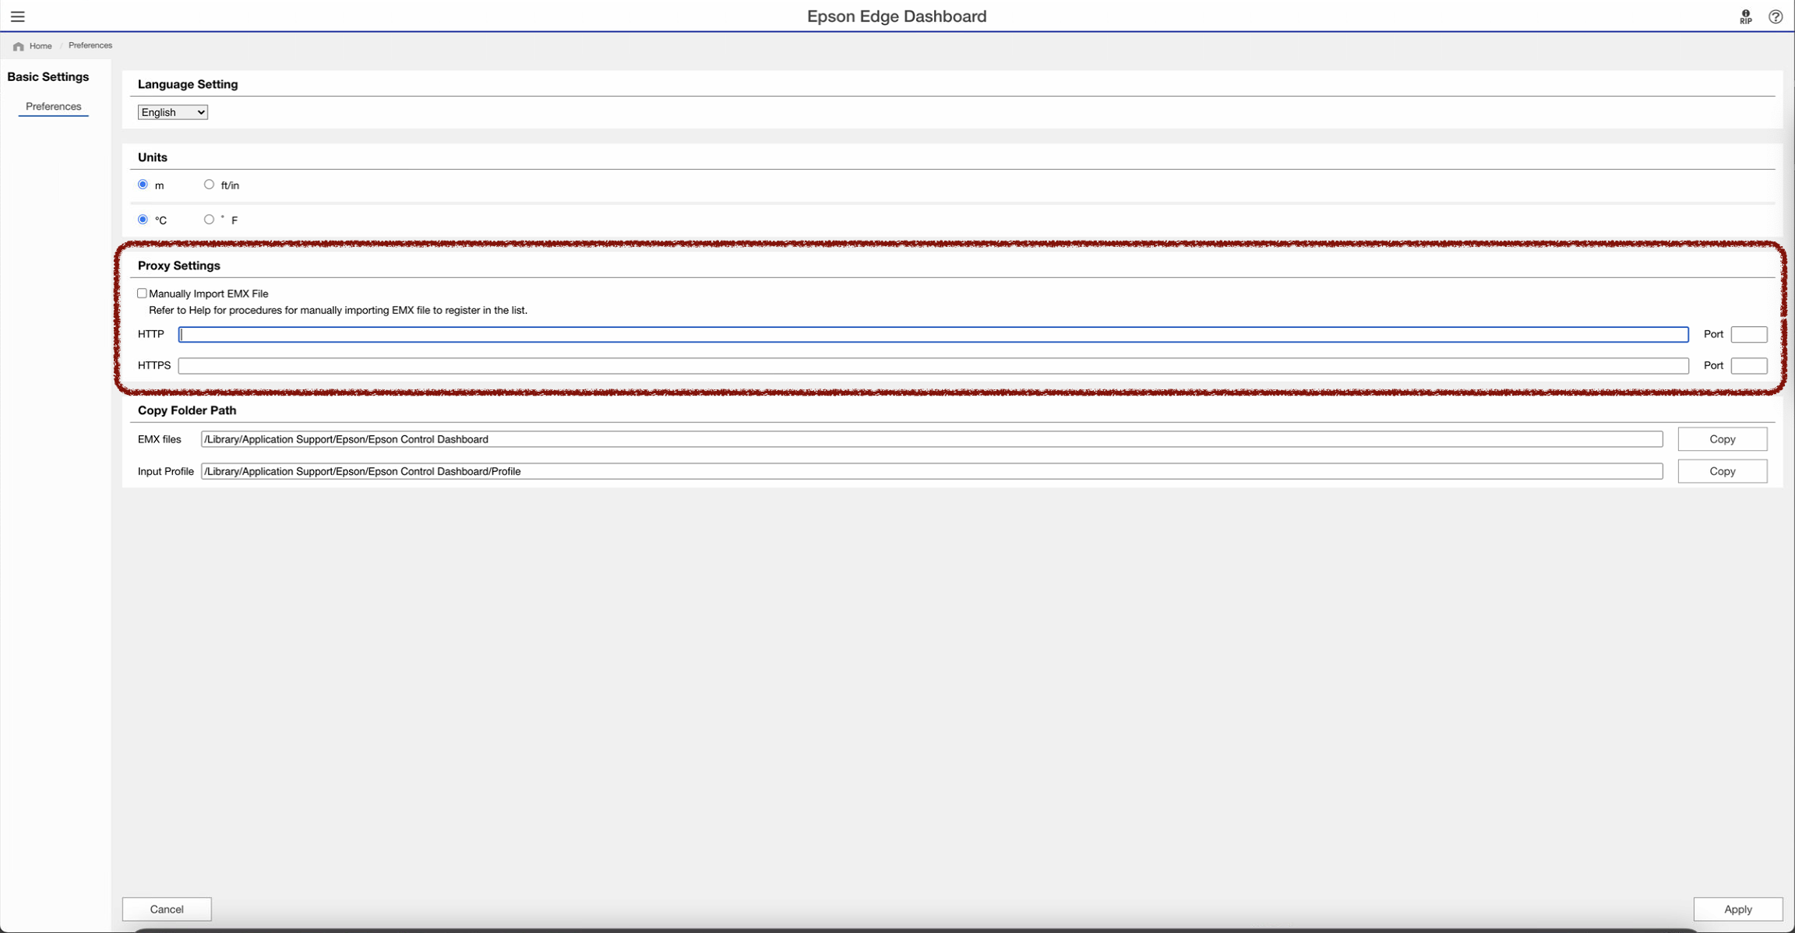Go to Home breadcrumb link
Image resolution: width=1795 pixels, height=933 pixels.
tap(41, 46)
